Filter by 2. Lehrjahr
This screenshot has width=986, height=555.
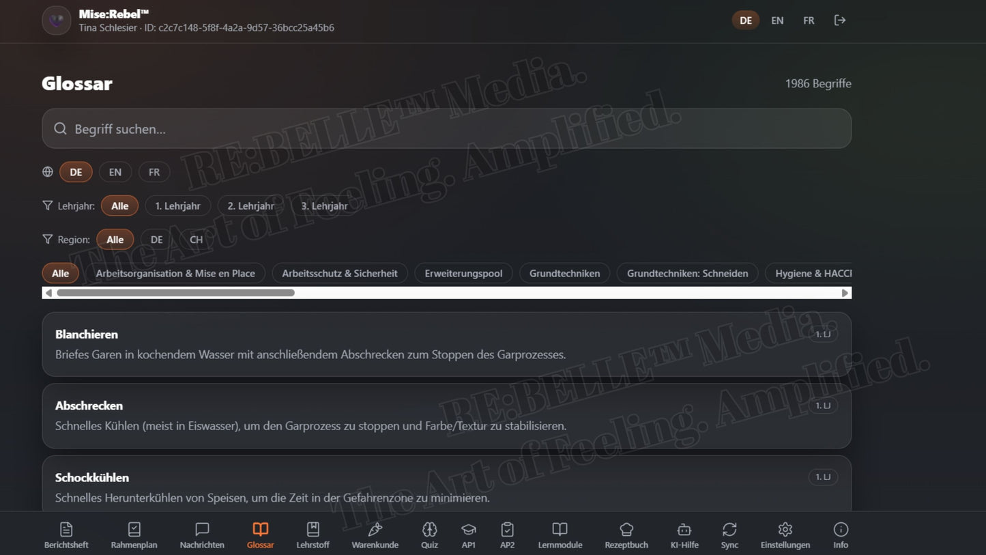pyautogui.click(x=251, y=205)
